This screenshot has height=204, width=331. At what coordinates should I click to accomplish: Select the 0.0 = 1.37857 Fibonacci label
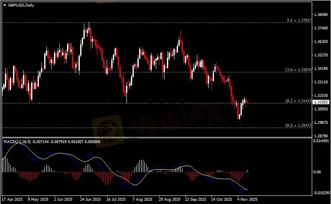point(299,20)
